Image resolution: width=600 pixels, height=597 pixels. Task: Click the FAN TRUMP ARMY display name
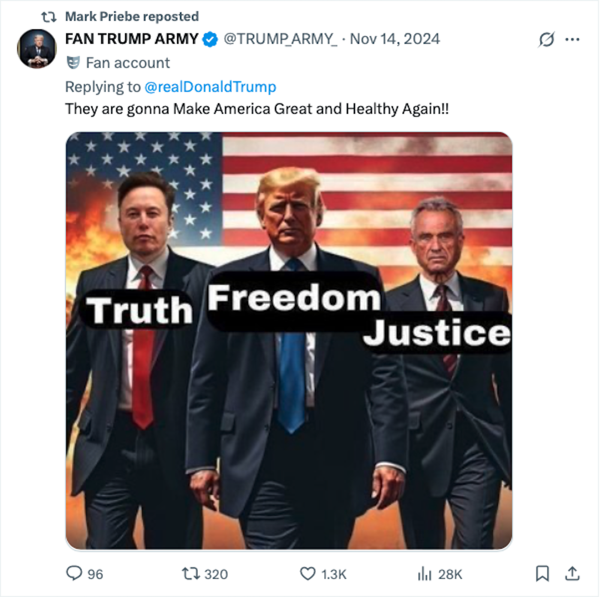tap(132, 39)
